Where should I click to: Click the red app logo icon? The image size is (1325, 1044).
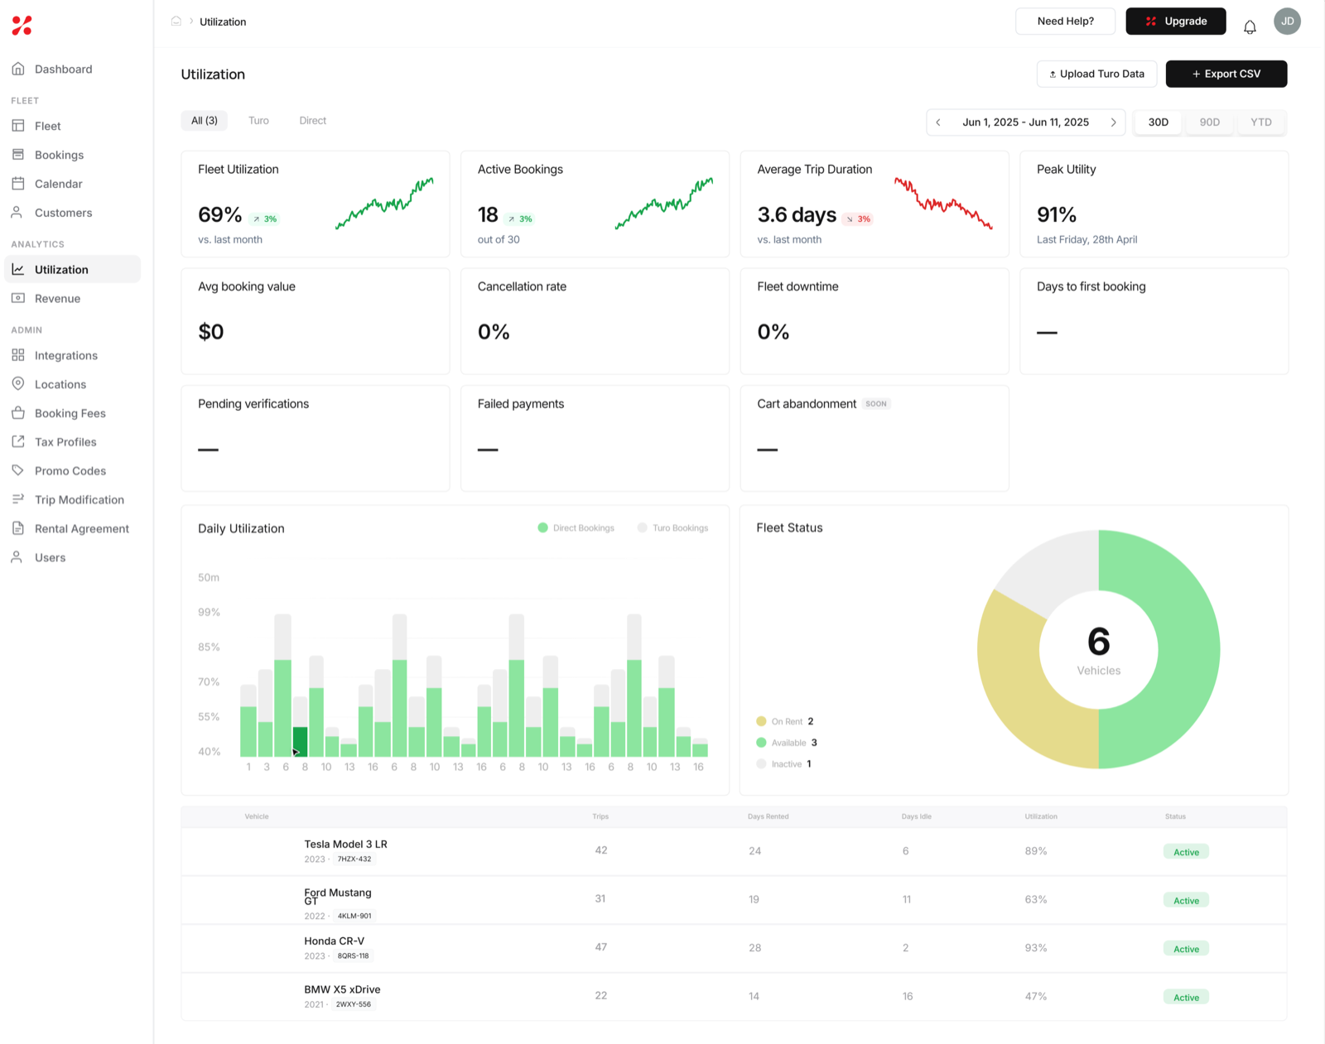tap(22, 26)
